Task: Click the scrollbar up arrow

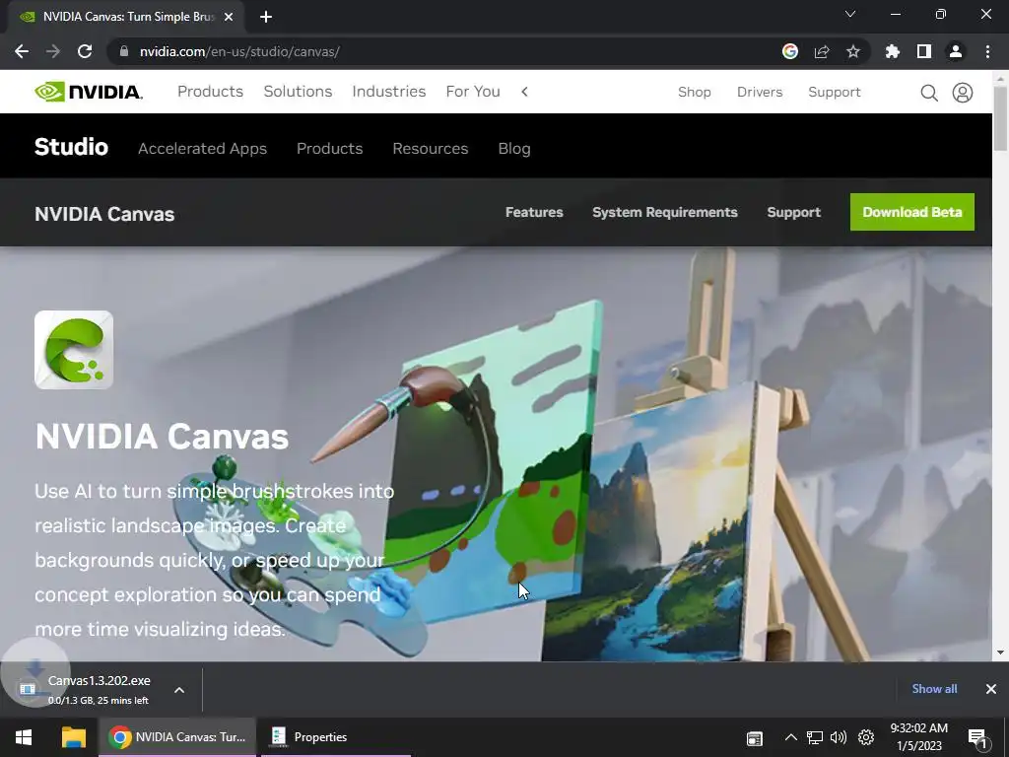Action: 1000,78
